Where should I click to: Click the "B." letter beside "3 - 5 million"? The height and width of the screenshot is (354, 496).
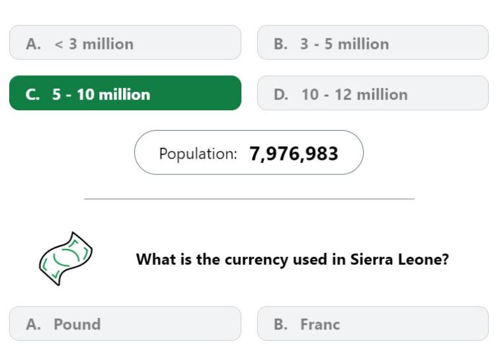(x=280, y=44)
